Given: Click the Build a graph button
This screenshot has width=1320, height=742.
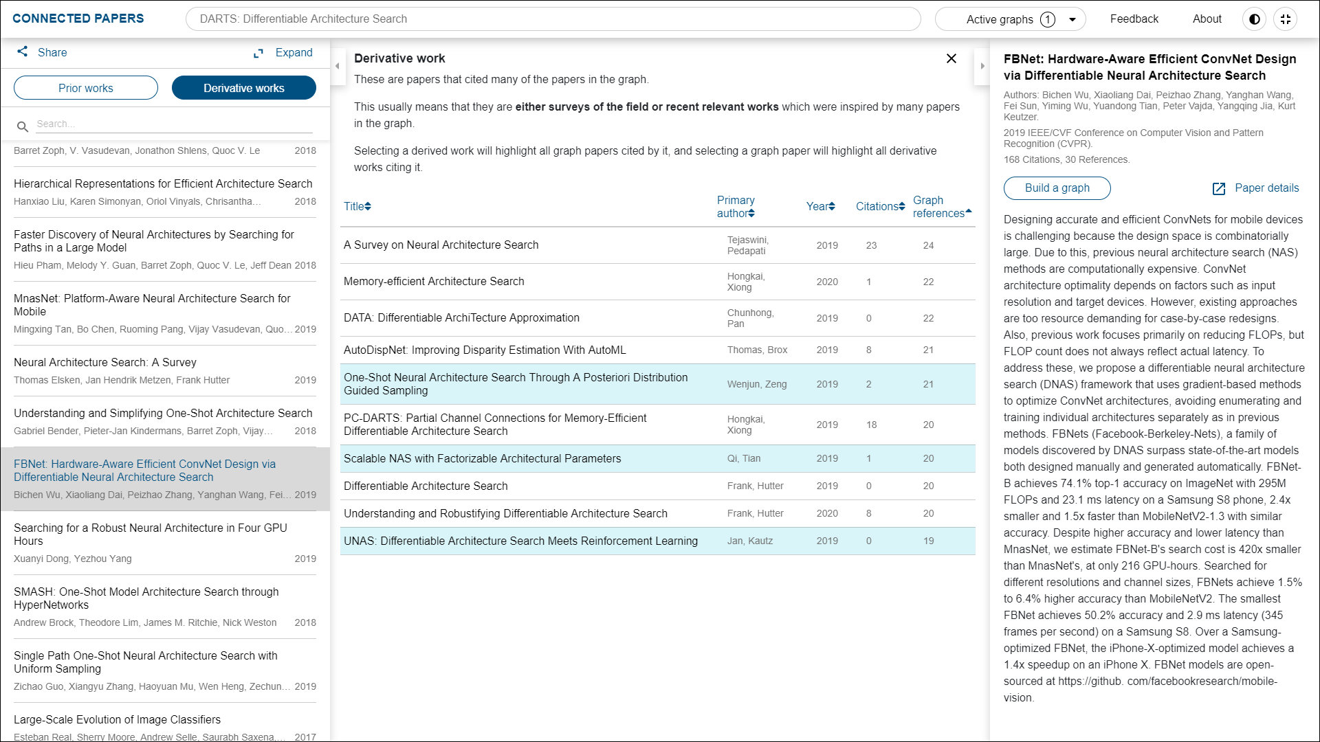Looking at the screenshot, I should 1057,188.
